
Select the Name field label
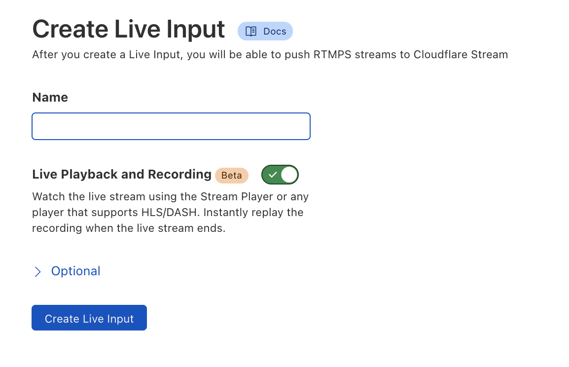tap(50, 97)
